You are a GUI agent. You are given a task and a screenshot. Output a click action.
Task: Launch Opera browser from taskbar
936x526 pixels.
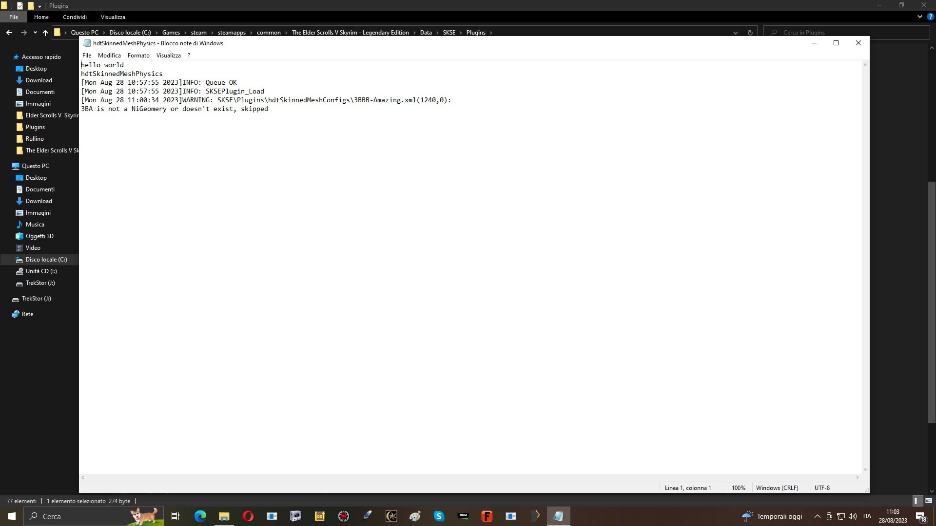tap(248, 516)
